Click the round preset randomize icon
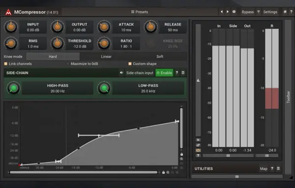The image size is (295, 188). (234, 12)
